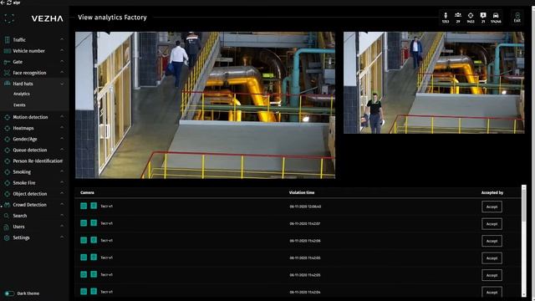
Task: Click the car counter icon at the top
Action: [x=496, y=15]
